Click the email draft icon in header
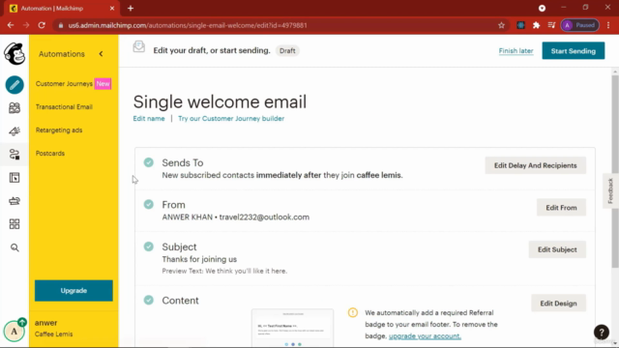The width and height of the screenshot is (619, 348). click(x=139, y=46)
